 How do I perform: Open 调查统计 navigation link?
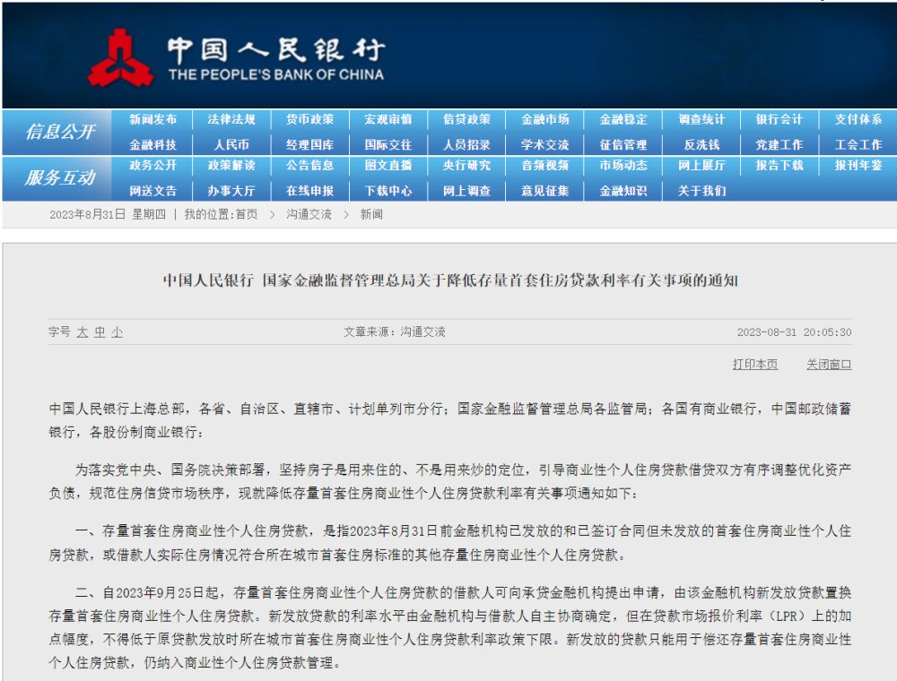(701, 119)
